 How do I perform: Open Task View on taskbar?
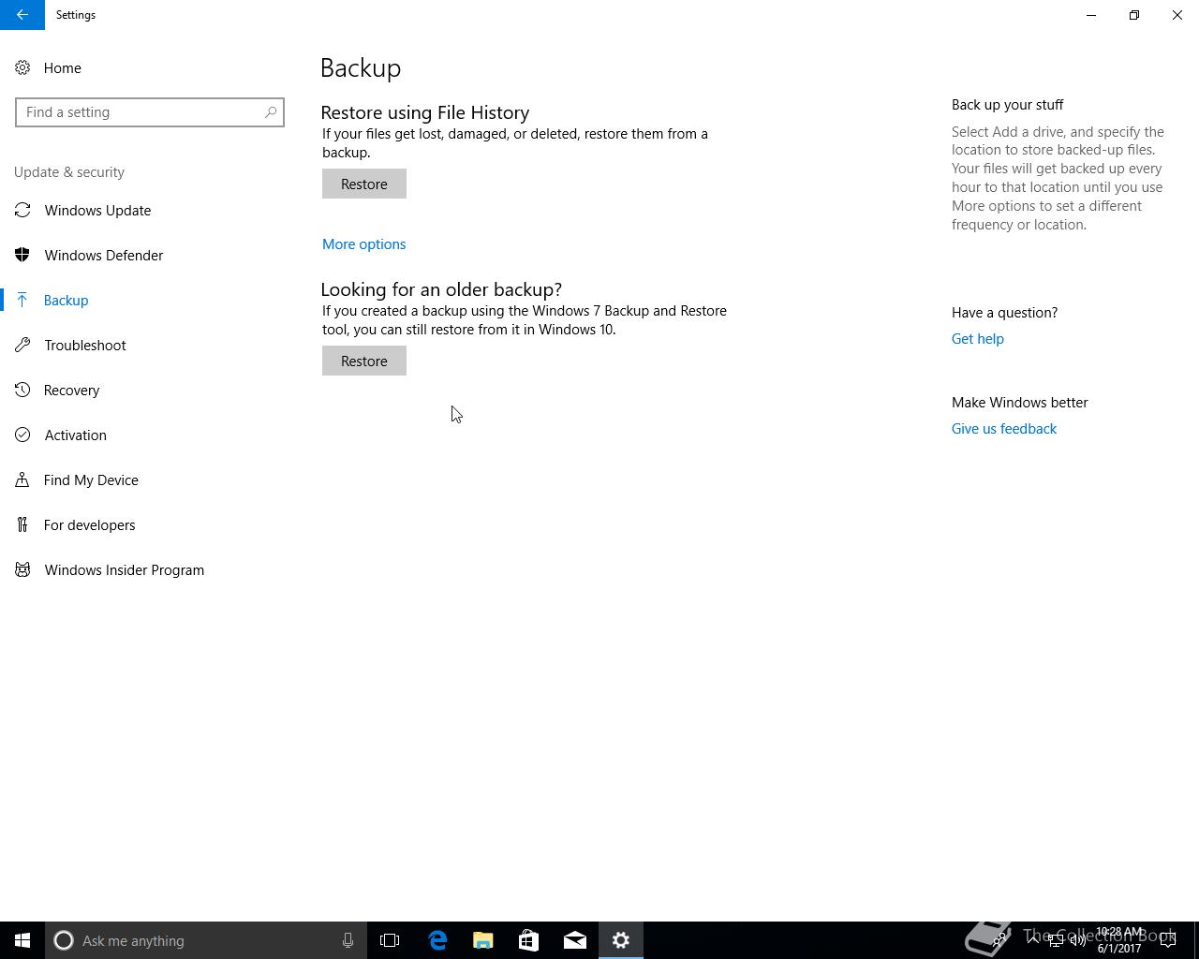pyautogui.click(x=390, y=940)
